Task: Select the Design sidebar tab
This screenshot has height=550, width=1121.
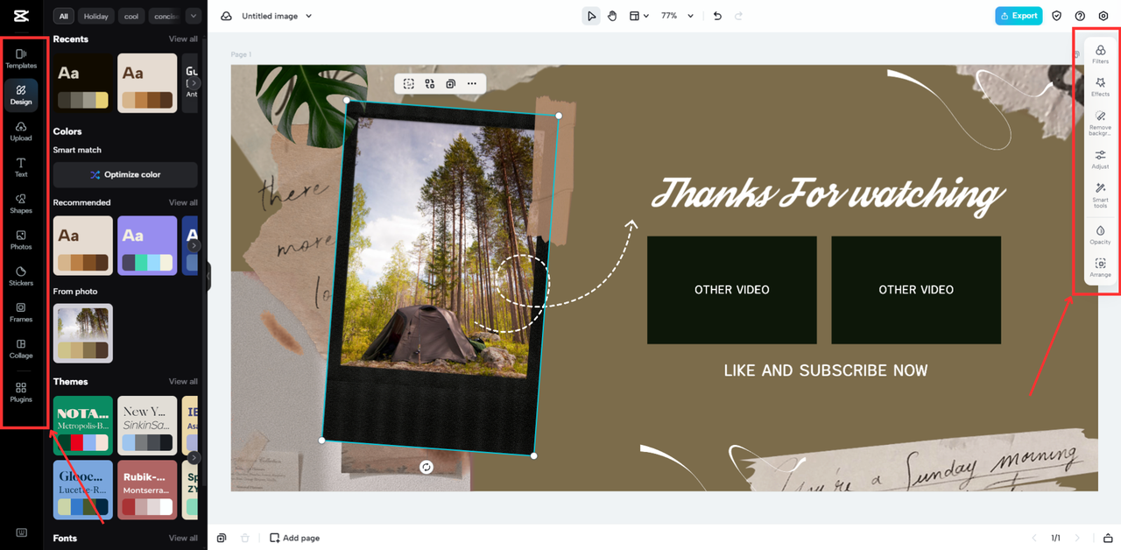Action: (21, 95)
